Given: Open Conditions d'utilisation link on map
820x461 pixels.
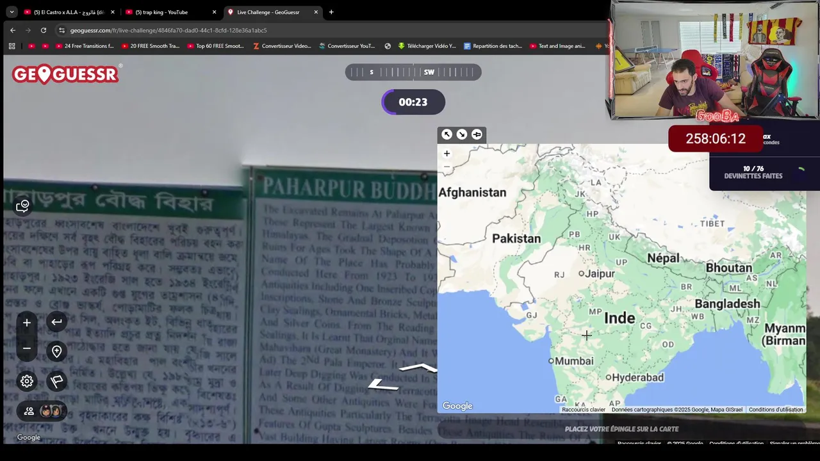Looking at the screenshot, I should [776, 410].
